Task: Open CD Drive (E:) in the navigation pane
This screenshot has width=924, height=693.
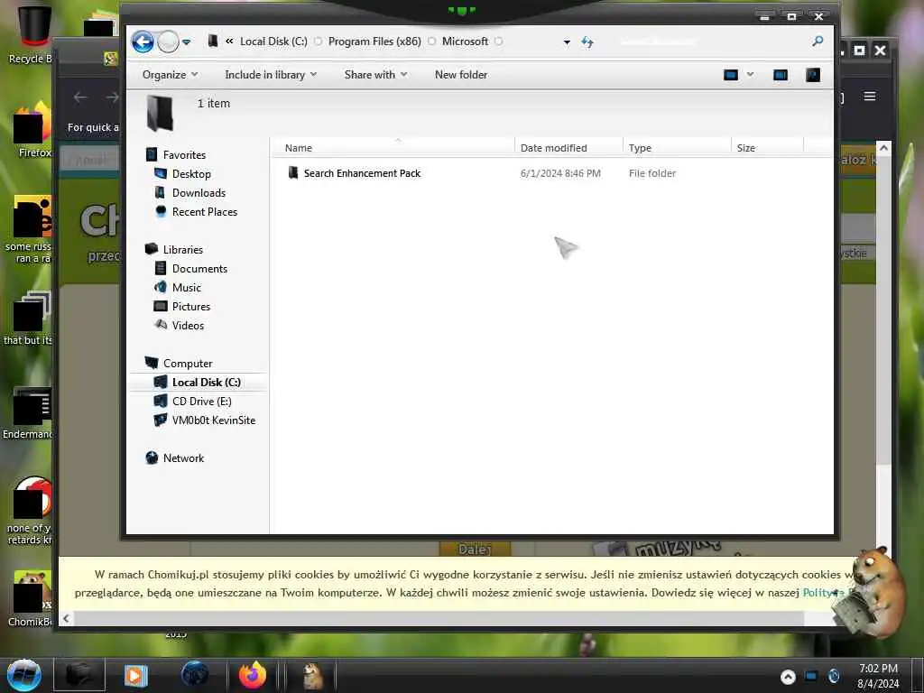Action: (201, 402)
